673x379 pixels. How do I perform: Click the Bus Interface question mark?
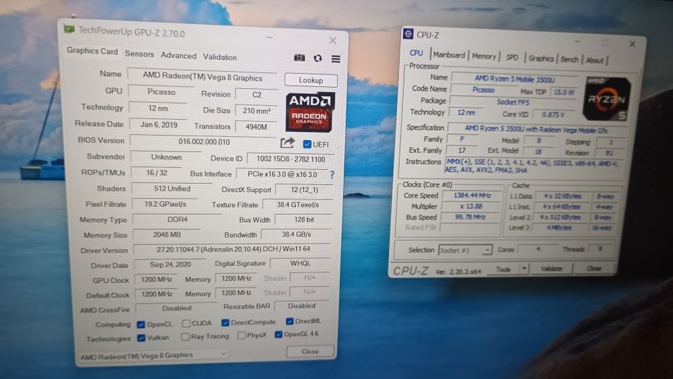pyautogui.click(x=332, y=175)
